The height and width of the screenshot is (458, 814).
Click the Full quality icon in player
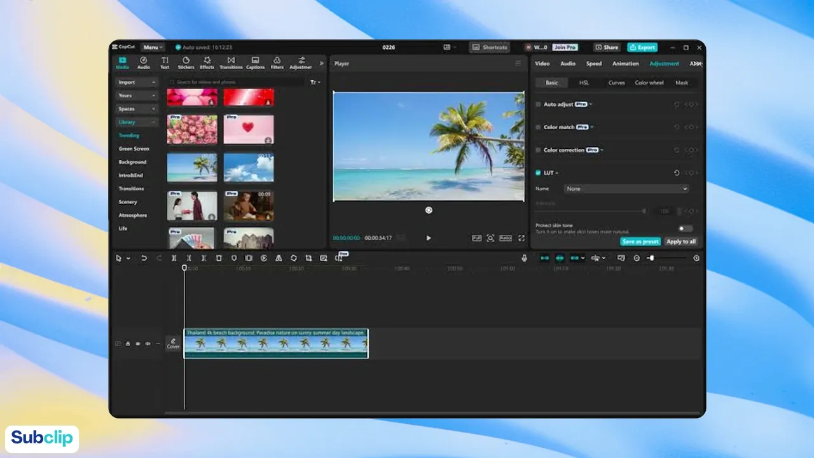(x=476, y=238)
